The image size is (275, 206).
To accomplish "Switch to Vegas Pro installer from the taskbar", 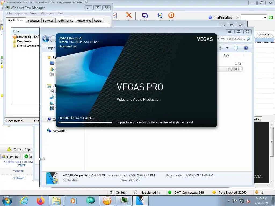I will [140, 201].
